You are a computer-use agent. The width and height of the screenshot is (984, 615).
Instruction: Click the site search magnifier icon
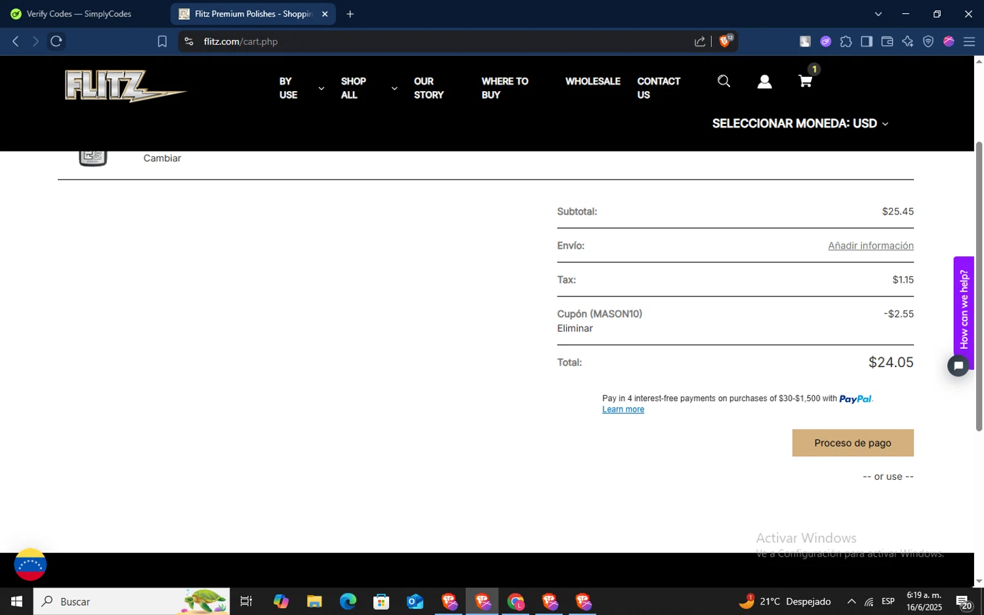pos(724,81)
